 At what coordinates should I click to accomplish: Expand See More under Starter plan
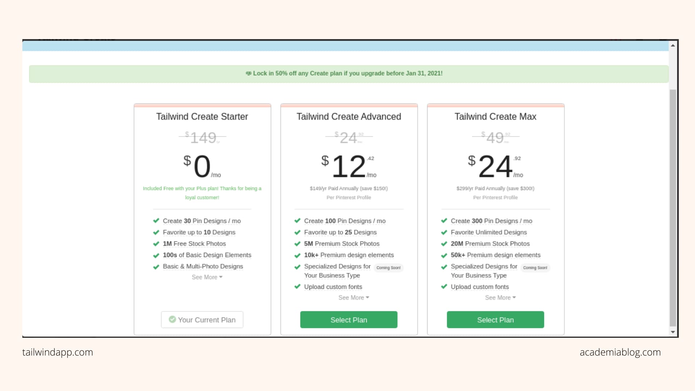(x=207, y=277)
